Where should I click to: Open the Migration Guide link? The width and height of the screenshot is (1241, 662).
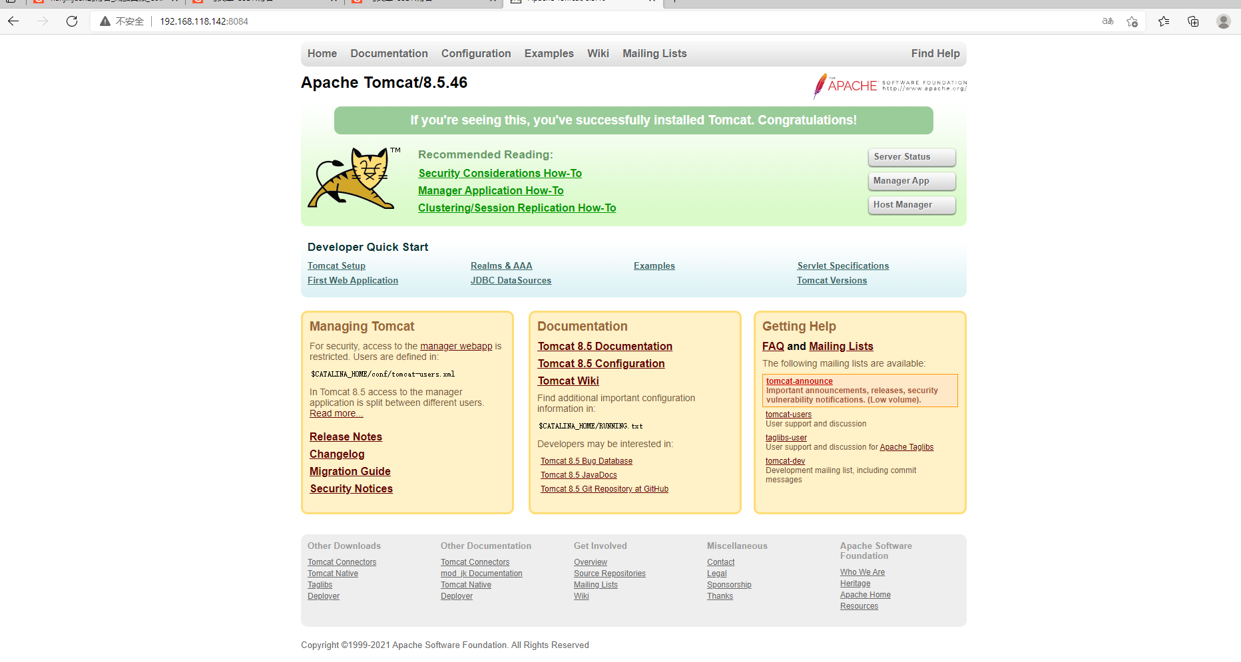click(x=350, y=472)
